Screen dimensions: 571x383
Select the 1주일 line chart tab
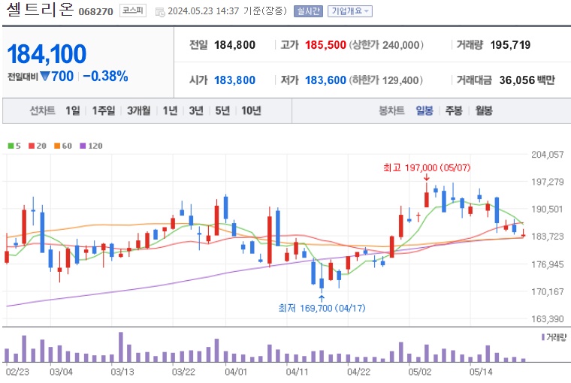click(104, 110)
